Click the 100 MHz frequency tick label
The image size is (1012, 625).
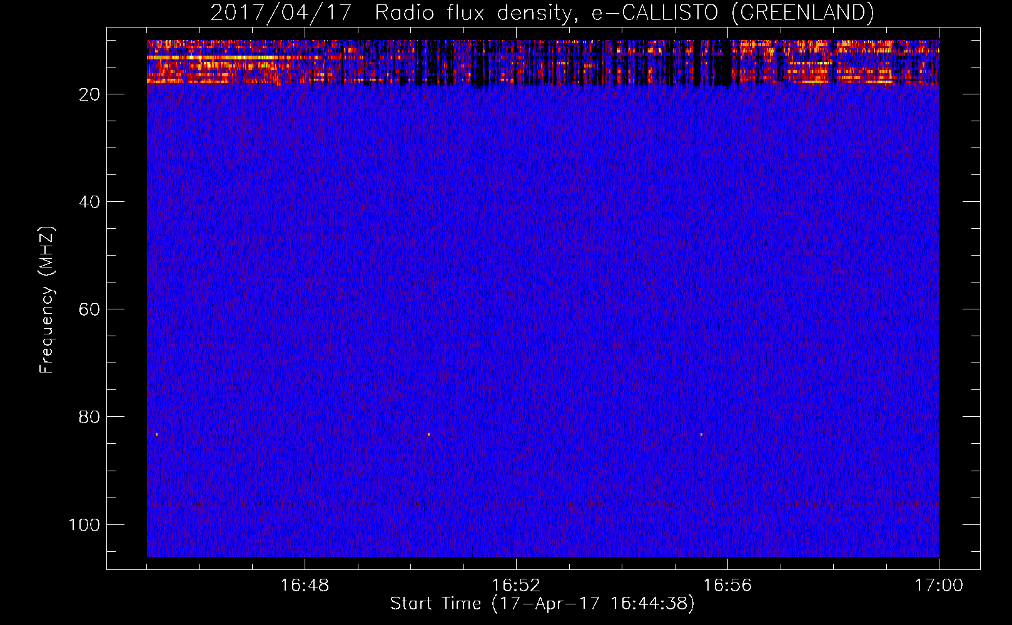pyautogui.click(x=84, y=524)
